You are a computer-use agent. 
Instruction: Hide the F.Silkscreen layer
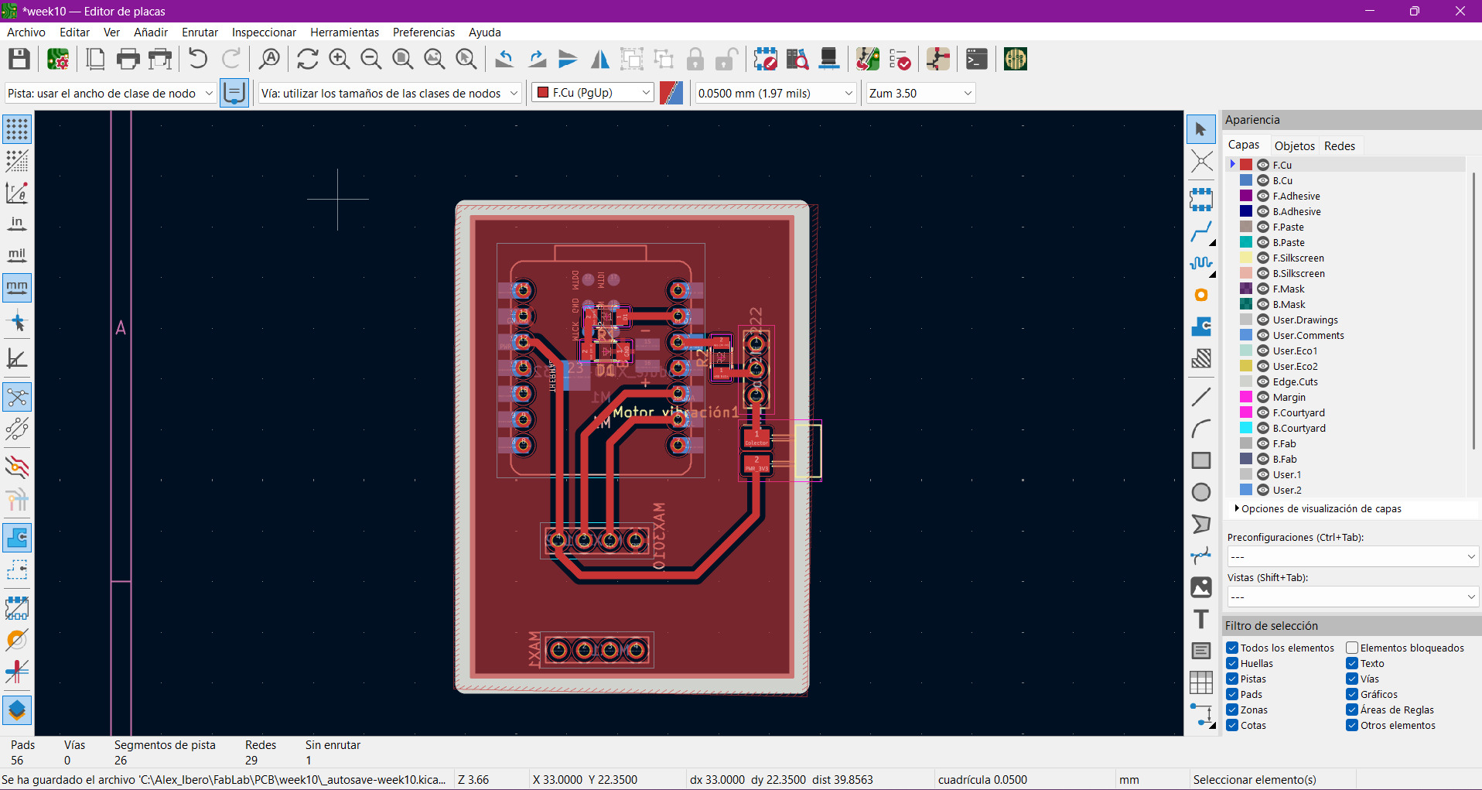1263,258
